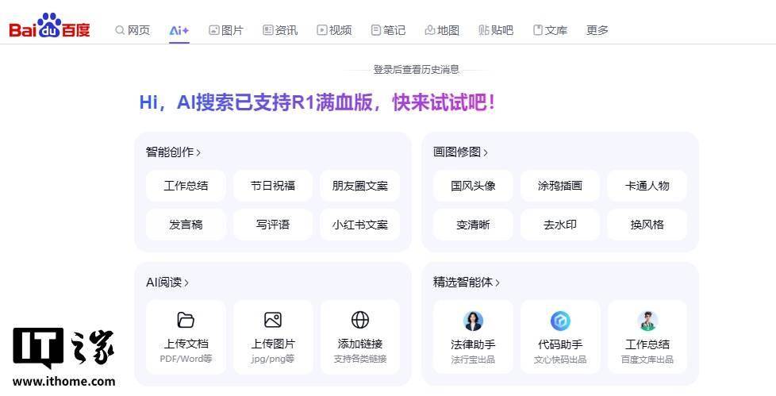This screenshot has height=396, width=776.
Task: Click the 小红书文案 button
Action: click(x=359, y=225)
